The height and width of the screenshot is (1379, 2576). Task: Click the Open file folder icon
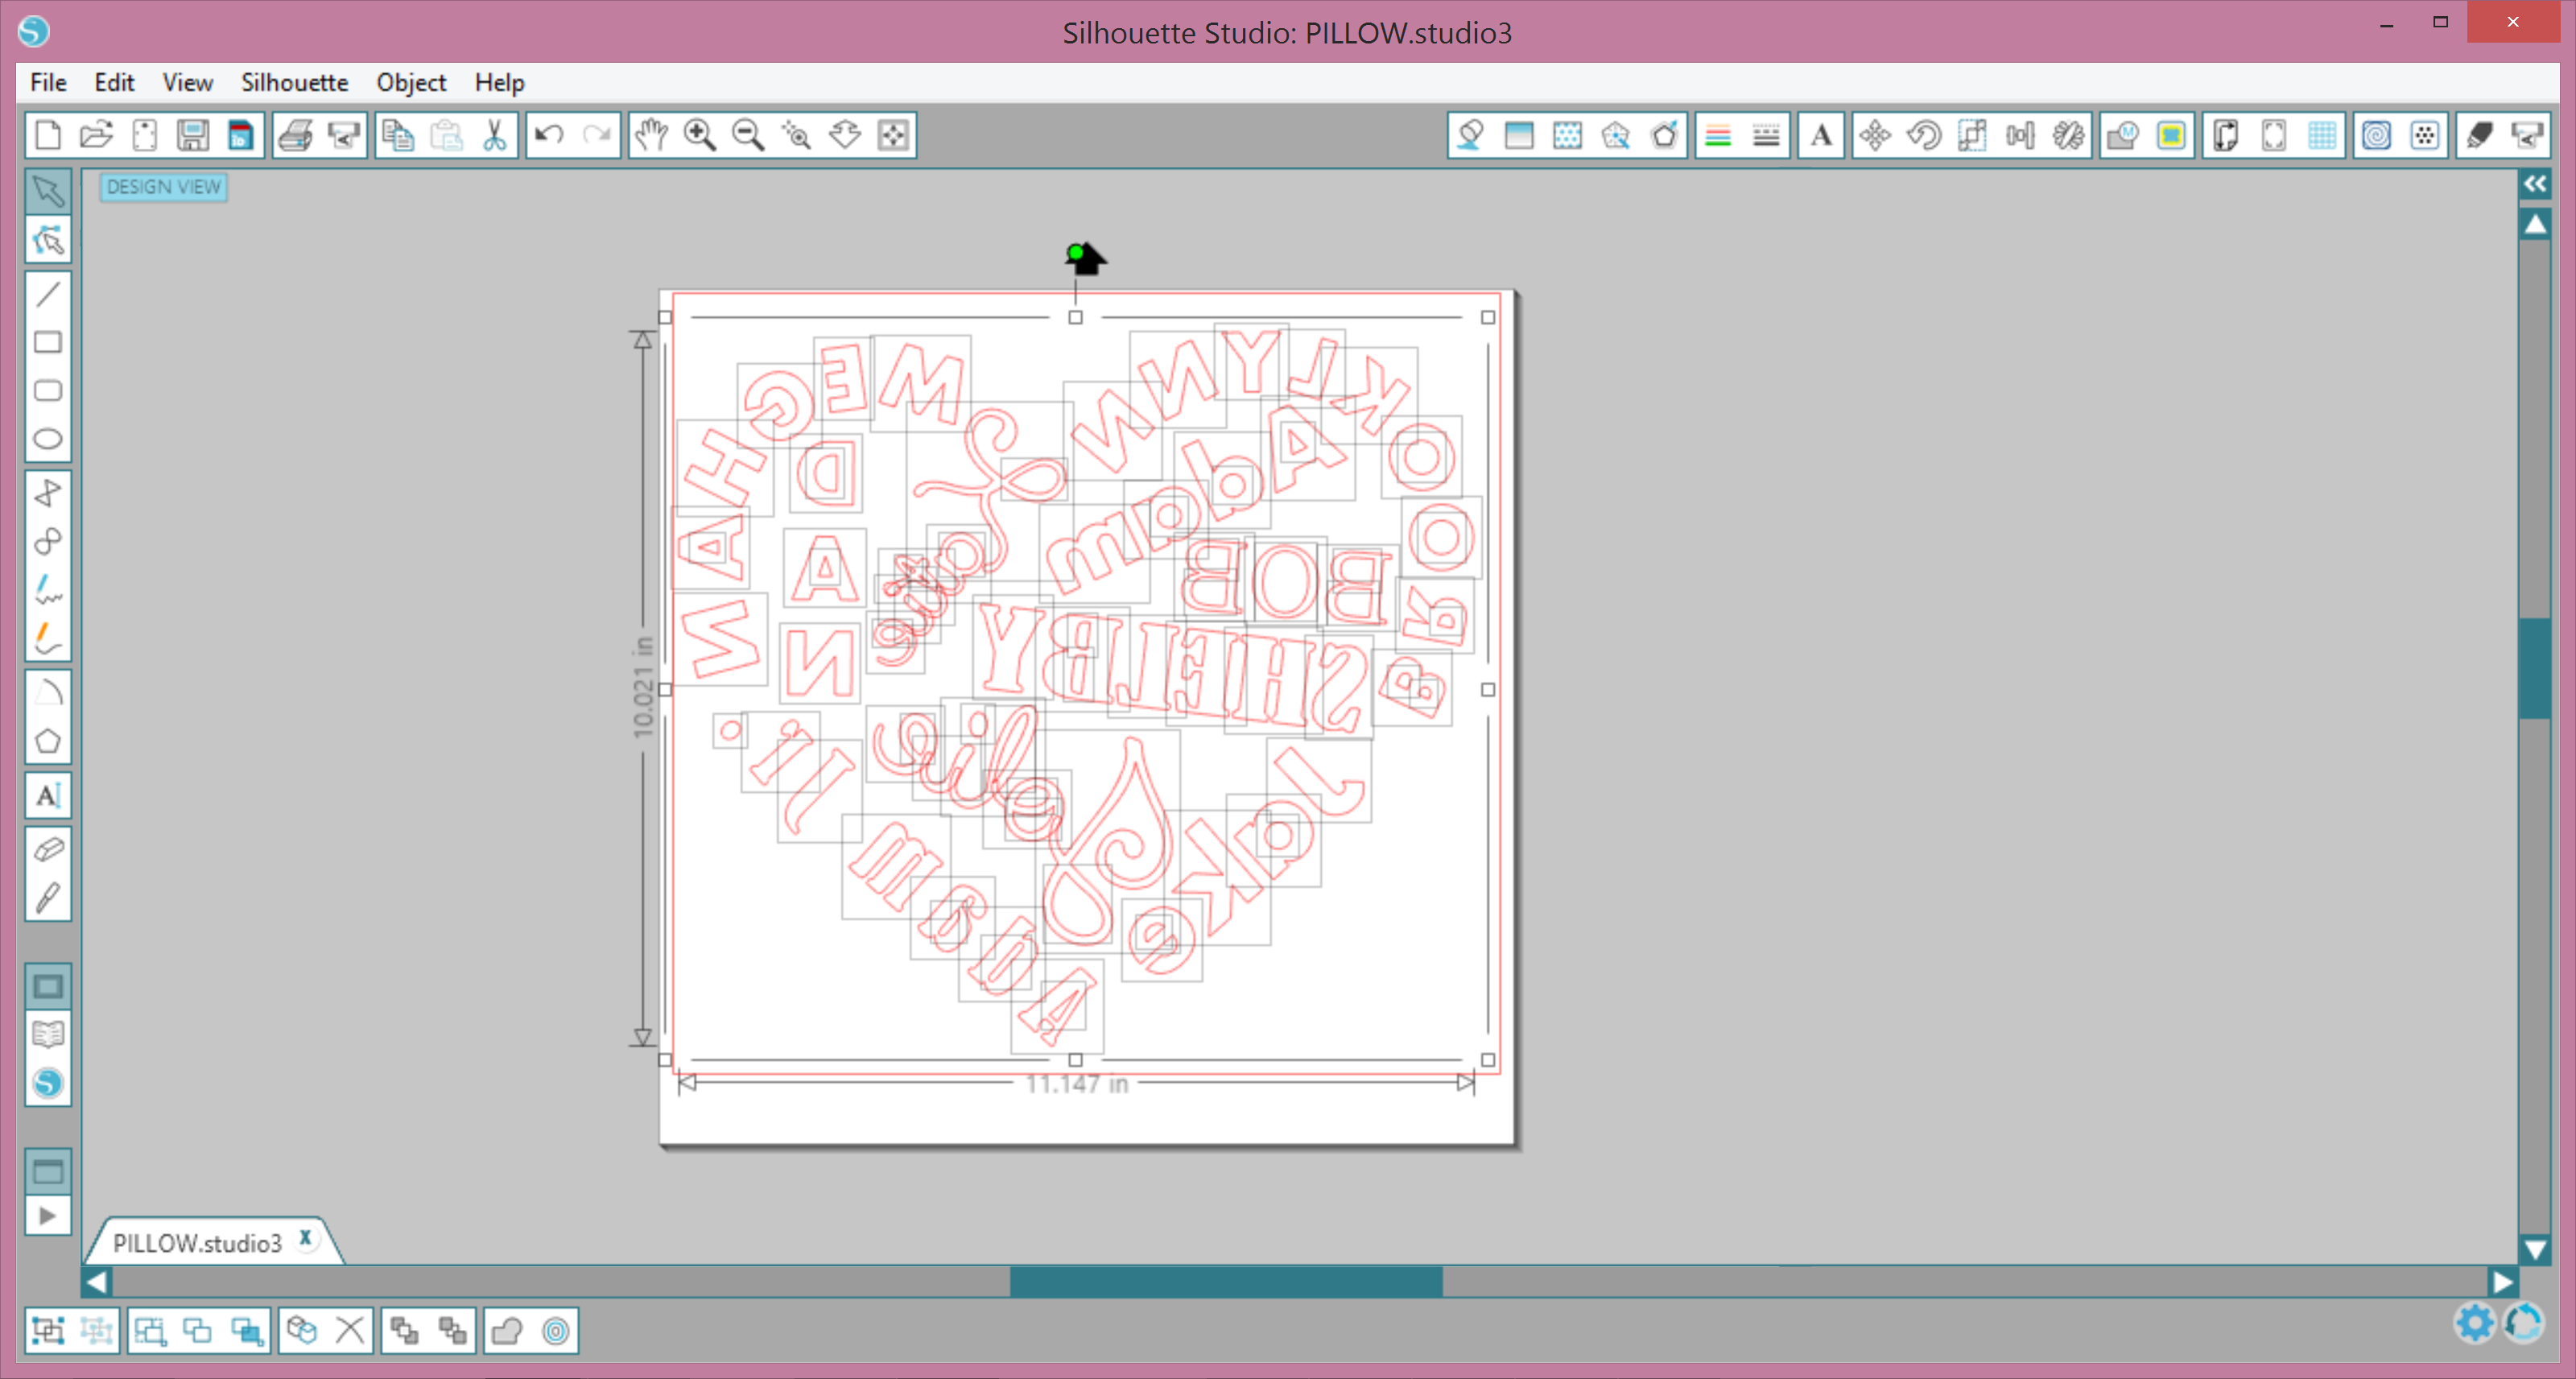click(x=96, y=135)
